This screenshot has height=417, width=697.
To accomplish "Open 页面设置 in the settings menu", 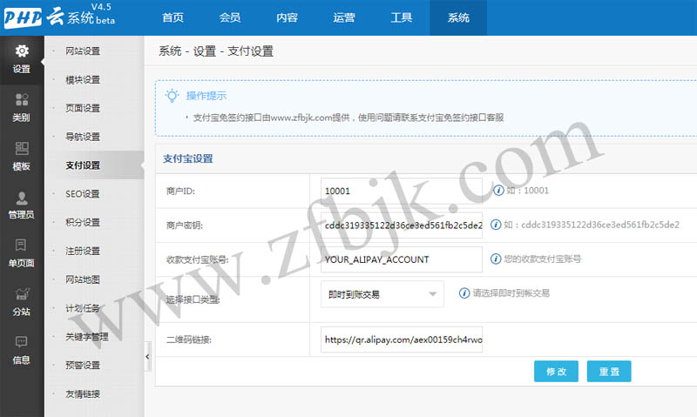I will point(83,108).
